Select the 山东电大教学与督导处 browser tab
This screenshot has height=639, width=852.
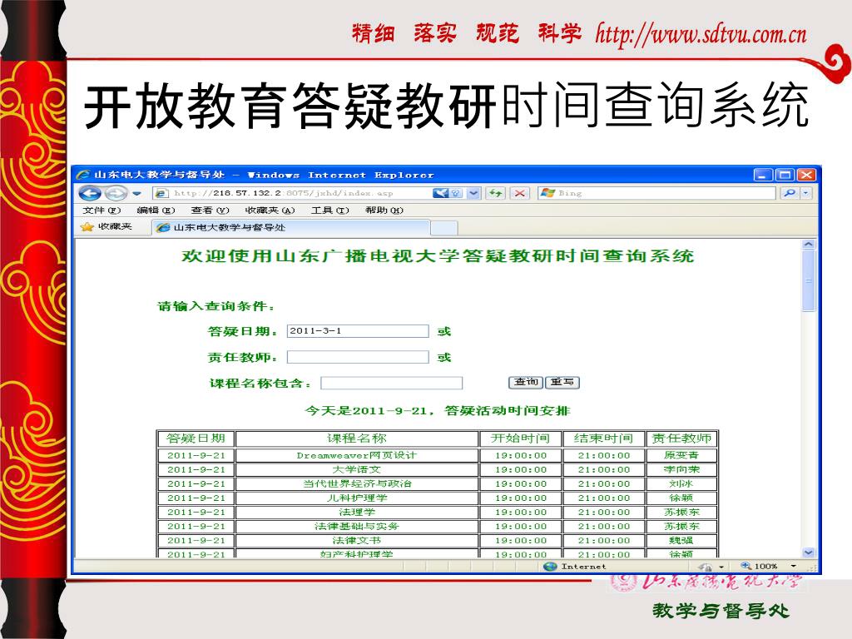point(290,227)
